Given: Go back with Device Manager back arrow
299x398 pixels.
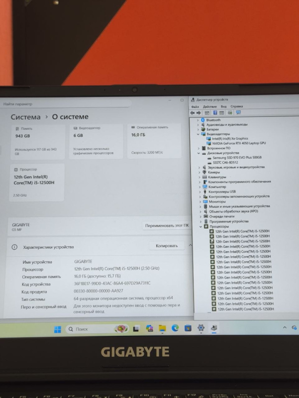Looking at the screenshot, I should [x=193, y=113].
